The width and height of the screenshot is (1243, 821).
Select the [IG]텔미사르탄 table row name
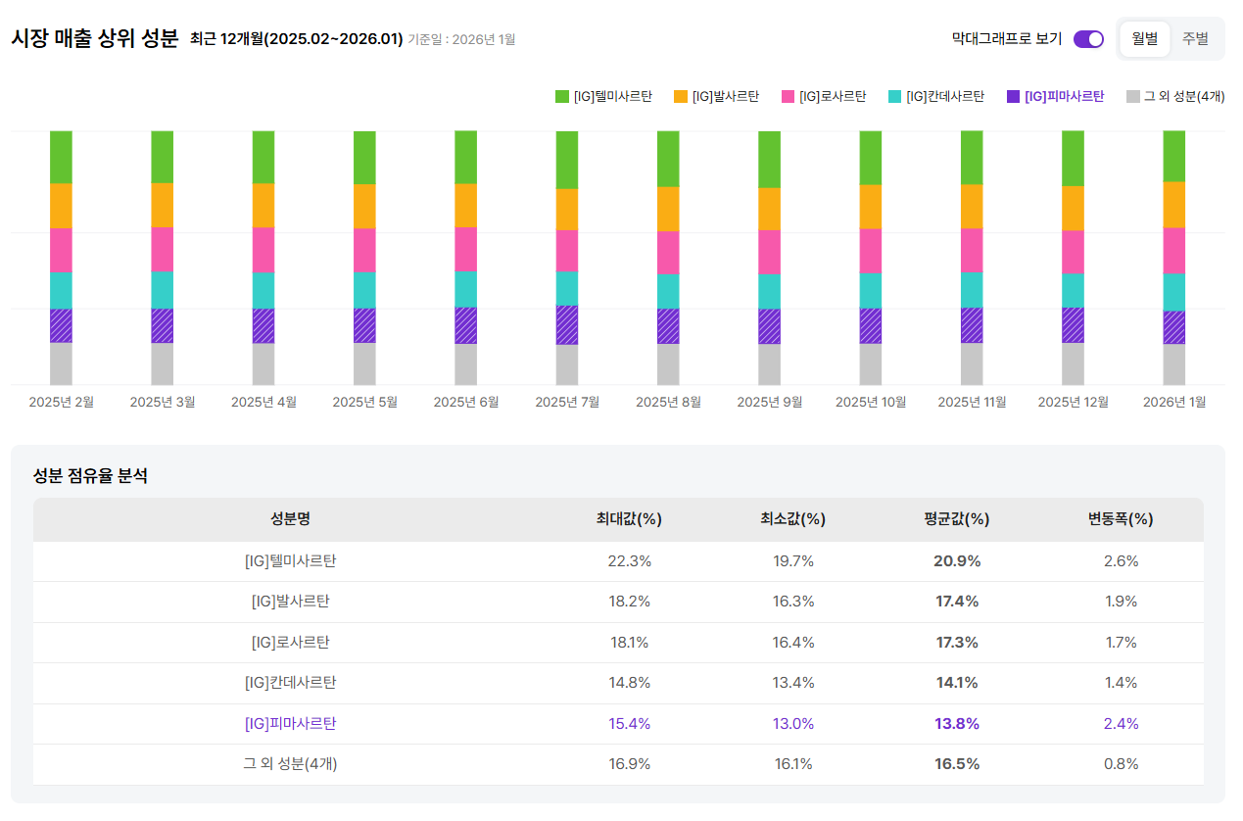click(x=290, y=561)
